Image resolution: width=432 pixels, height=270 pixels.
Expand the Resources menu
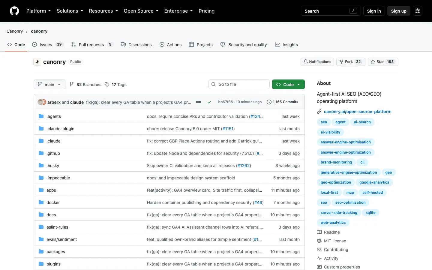pos(103,11)
